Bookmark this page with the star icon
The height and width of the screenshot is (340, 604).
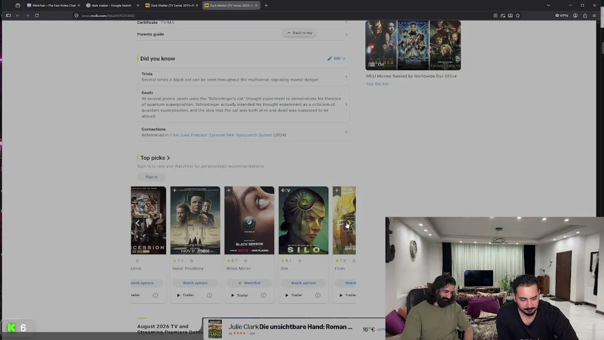pyautogui.click(x=518, y=16)
